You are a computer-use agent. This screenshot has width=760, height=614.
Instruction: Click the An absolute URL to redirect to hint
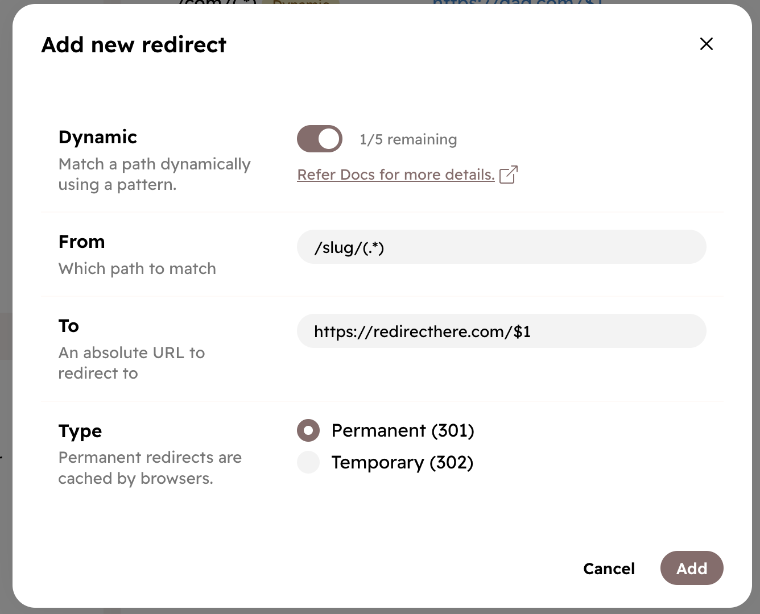click(x=131, y=363)
